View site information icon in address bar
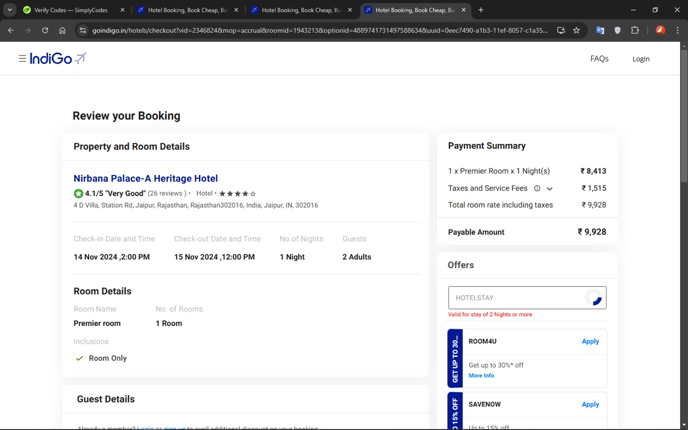The height and width of the screenshot is (430, 688). click(83, 30)
